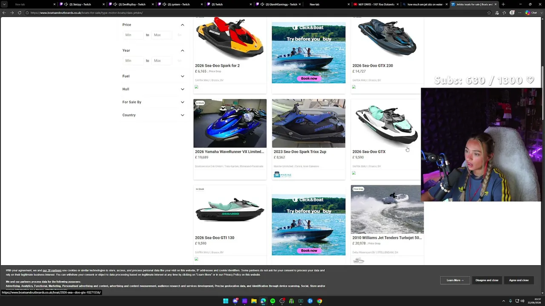Switch to the GlamNGamingg - Twitch tab
The image size is (545, 306).
point(279,4)
